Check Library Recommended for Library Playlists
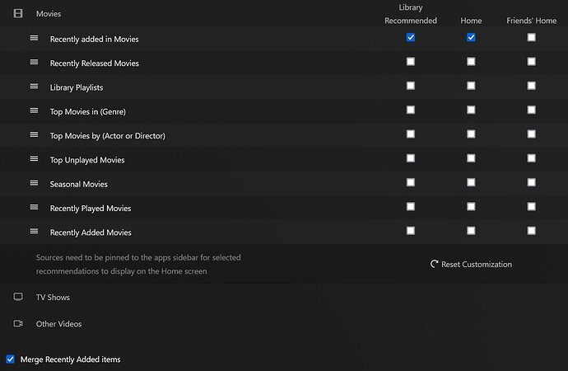Viewport: 568px width, 371px height. pyautogui.click(x=411, y=86)
